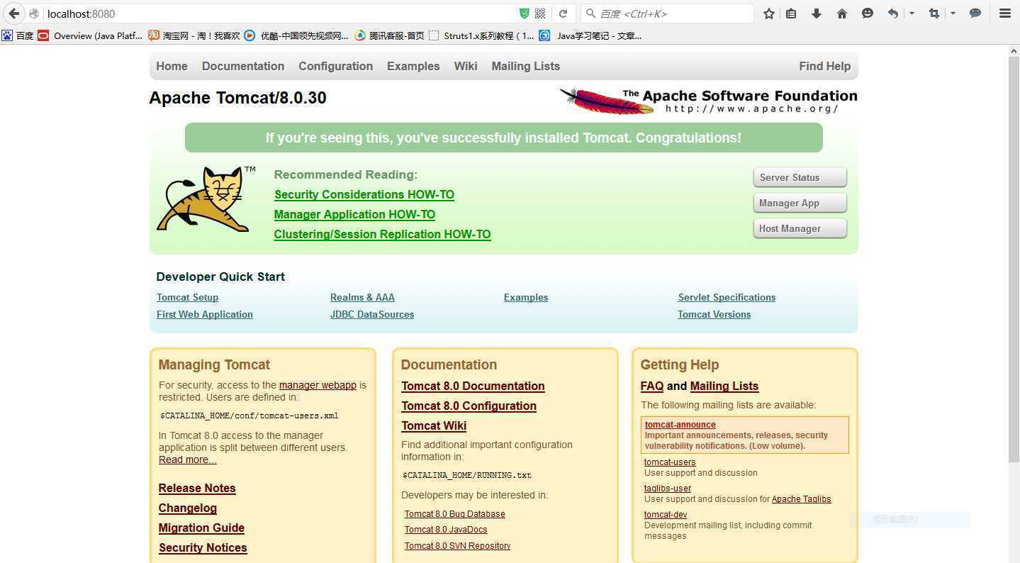1020x563 pixels.
Task: Open Clustering/Session Replication HOW-TO link
Action: click(382, 234)
